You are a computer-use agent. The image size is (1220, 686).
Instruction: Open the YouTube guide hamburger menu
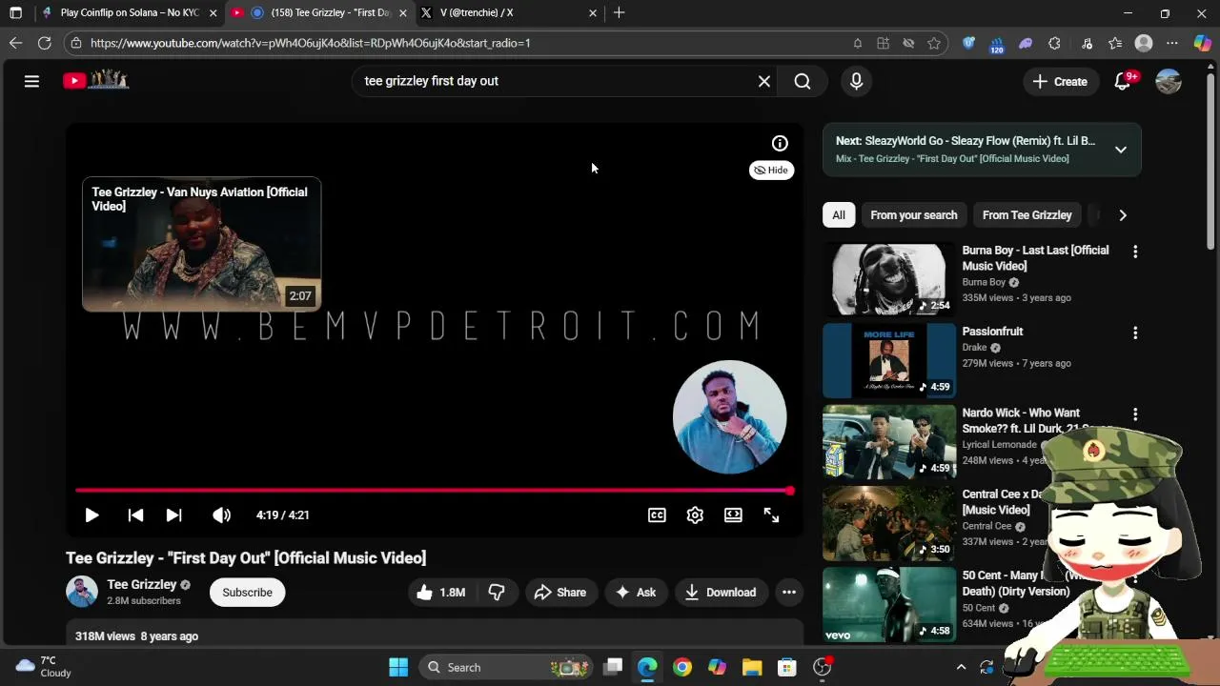[31, 81]
